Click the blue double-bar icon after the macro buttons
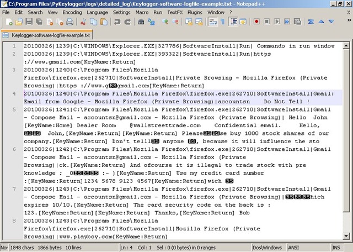The width and height of the screenshot is (353, 252). pos(311,22)
